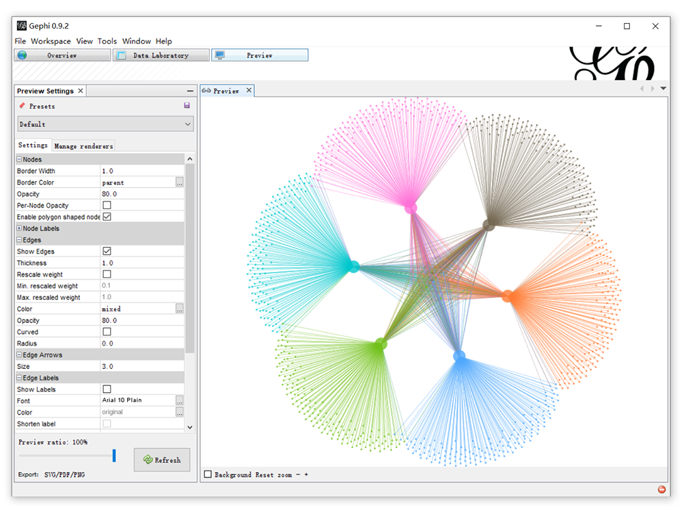
Task: Close the Preview document tab
Action: tap(249, 90)
